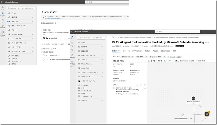
Task: Remove the サービス ソース: すべて filter chip
Action: 164,57
